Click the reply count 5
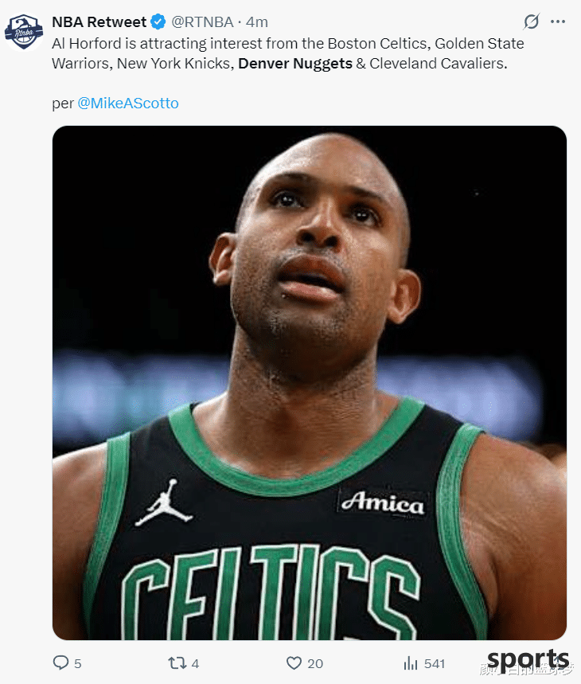 [78, 663]
